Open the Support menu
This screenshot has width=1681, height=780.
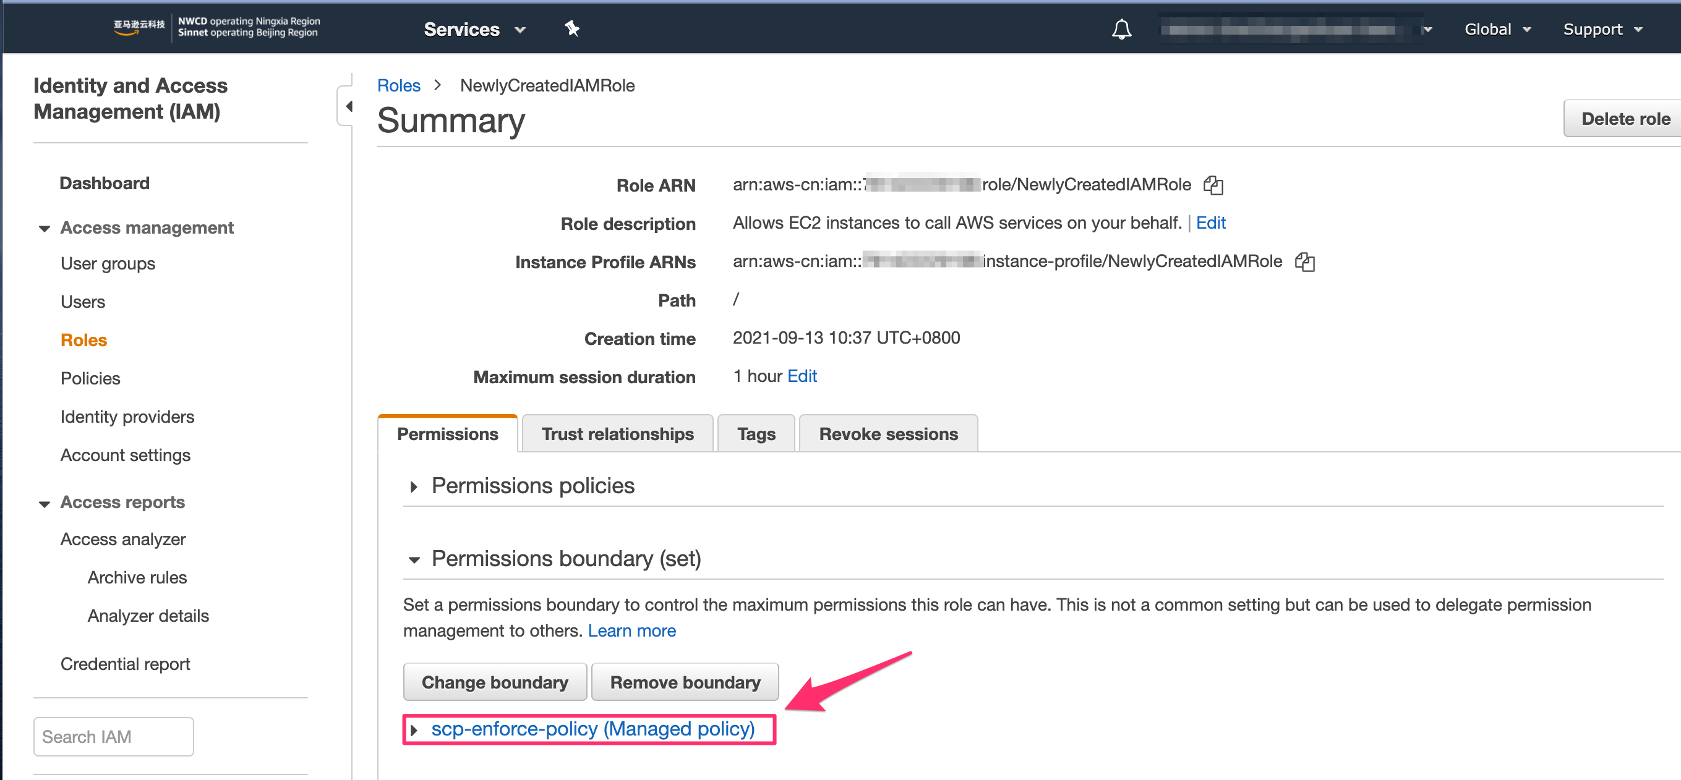click(1602, 29)
